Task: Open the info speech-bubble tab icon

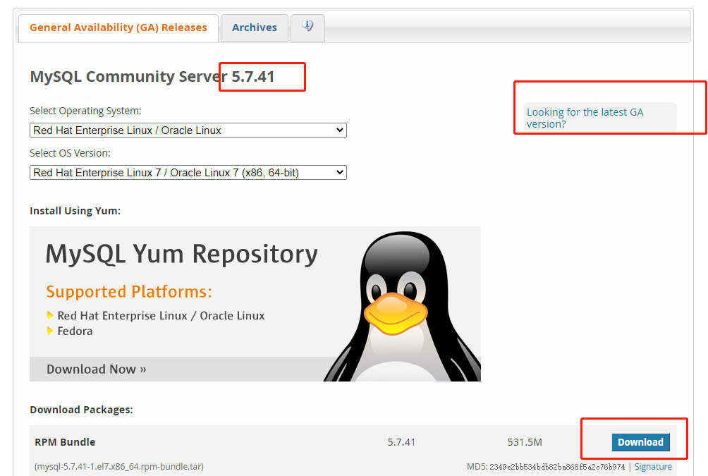Action: coord(307,26)
